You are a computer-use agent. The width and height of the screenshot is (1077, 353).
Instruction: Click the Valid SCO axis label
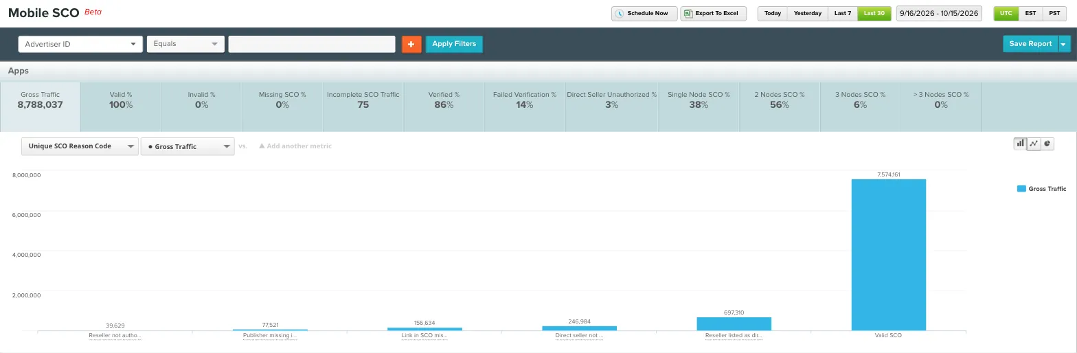889,336
